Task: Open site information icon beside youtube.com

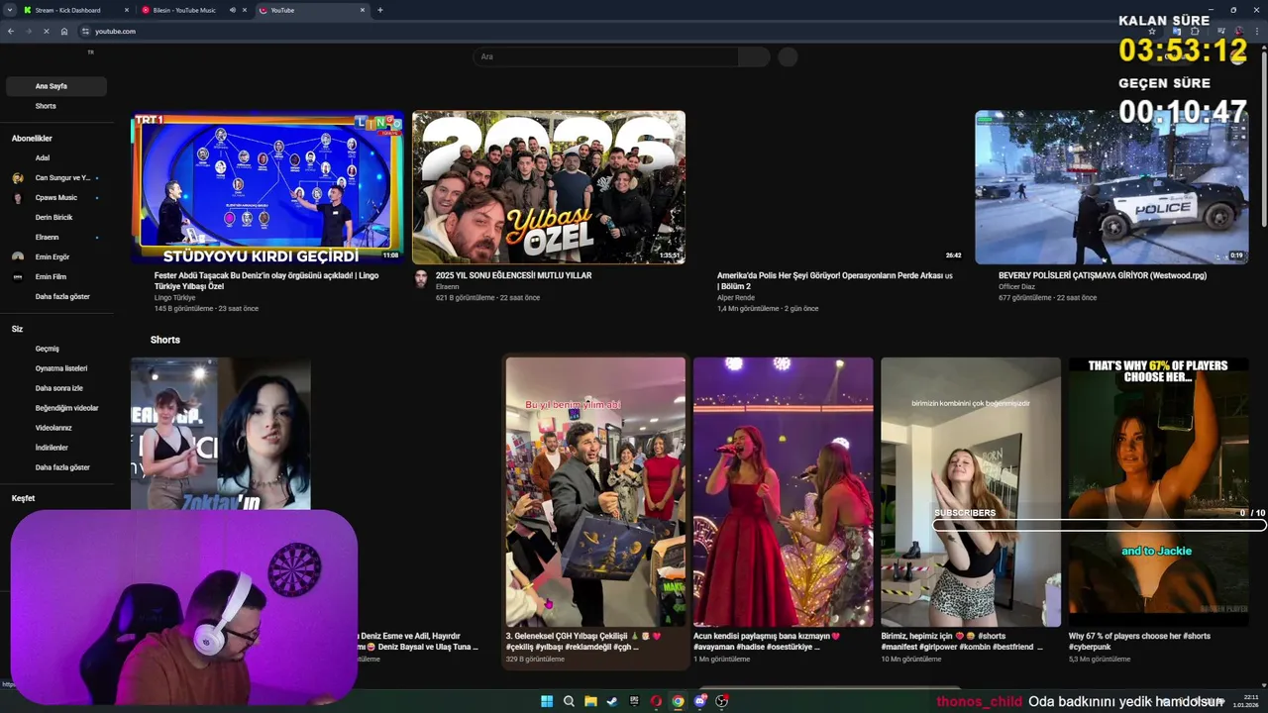Action: click(86, 32)
